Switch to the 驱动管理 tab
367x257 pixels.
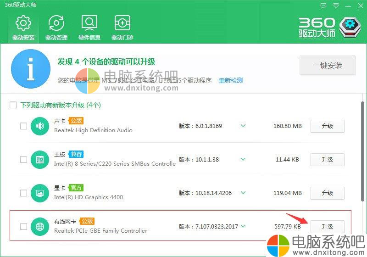(x=56, y=28)
